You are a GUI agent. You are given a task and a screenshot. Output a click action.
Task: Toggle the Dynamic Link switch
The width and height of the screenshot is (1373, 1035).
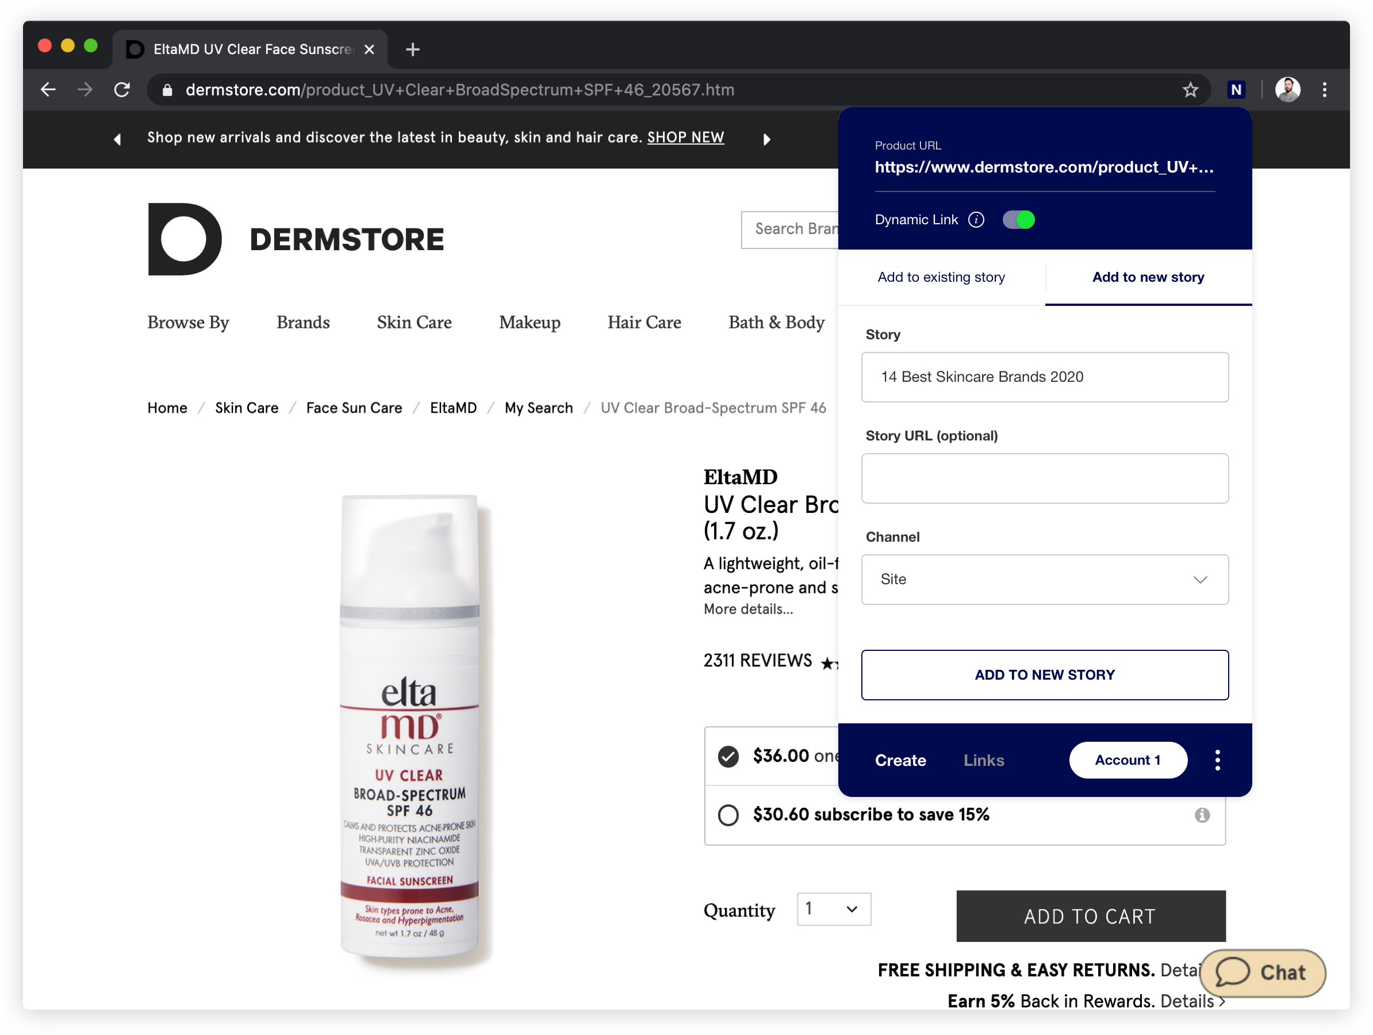click(1019, 220)
